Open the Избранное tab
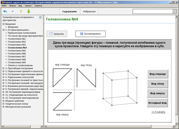 click(x=89, y=11)
